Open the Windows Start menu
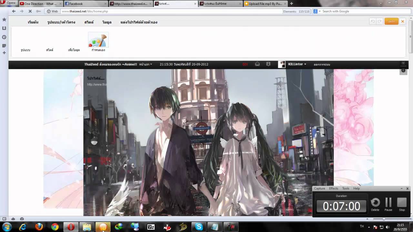This screenshot has width=413, height=232. [x=7, y=227]
